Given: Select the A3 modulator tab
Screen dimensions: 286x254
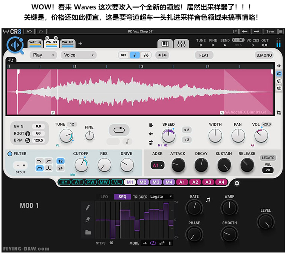Looking at the screenshot, I should (208, 182).
